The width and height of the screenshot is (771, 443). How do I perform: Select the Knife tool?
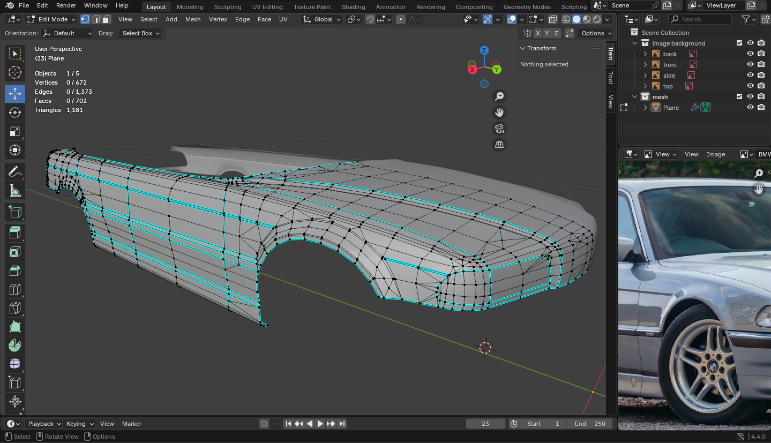pyautogui.click(x=15, y=308)
